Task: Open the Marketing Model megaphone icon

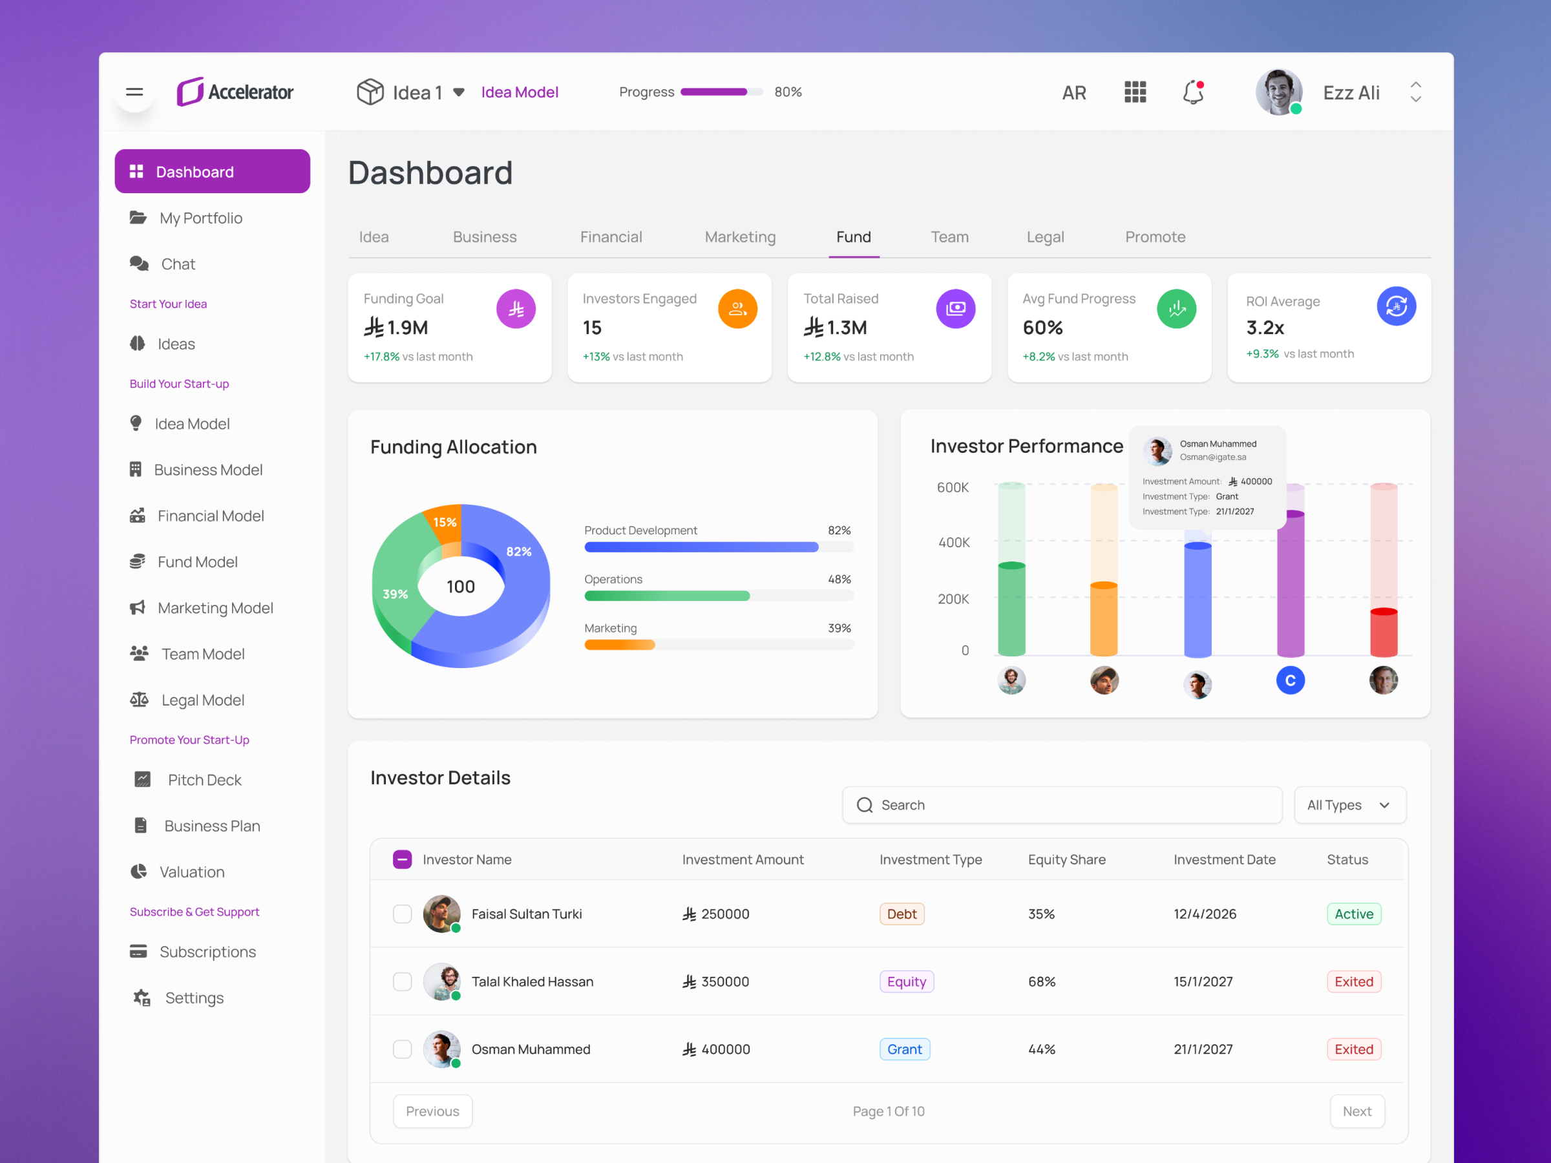Action: click(138, 607)
